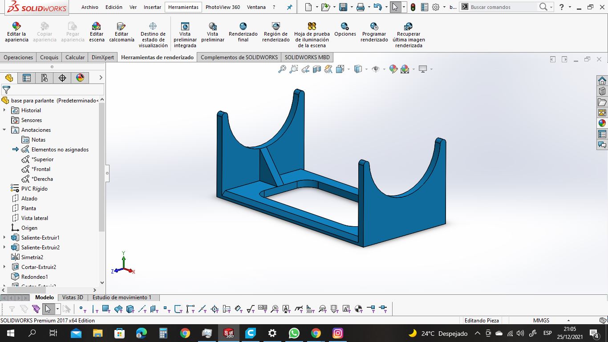
Task: Select Redondeo1 feature in tree
Action: [x=34, y=277]
